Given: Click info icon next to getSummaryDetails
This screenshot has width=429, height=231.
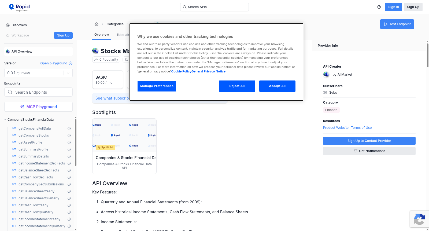Looking at the screenshot, I should 69,156.
